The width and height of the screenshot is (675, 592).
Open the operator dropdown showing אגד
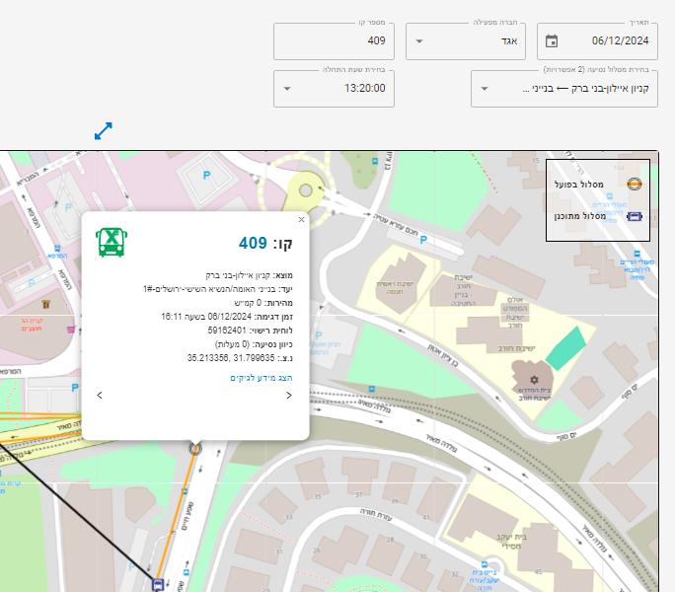[x=466, y=41]
